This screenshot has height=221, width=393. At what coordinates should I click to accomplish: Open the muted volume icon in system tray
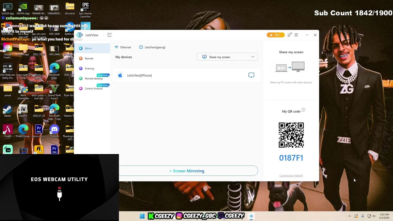point(374,216)
